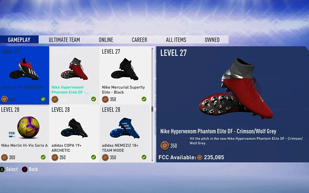Click the Nike Mercurial Superfly black boot image
The width and height of the screenshot is (309, 193).
[x=124, y=69]
